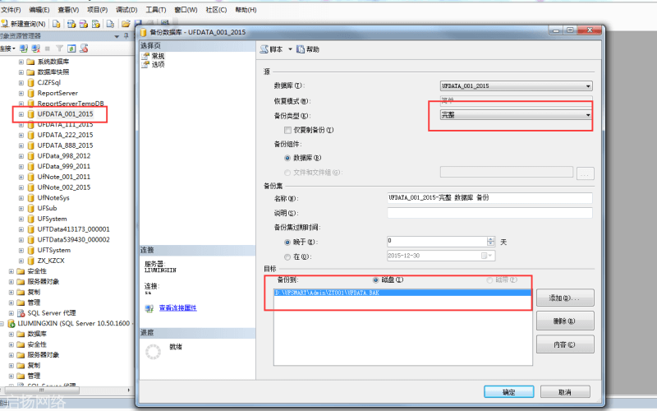Open the 项目(P) menu

pos(97,10)
